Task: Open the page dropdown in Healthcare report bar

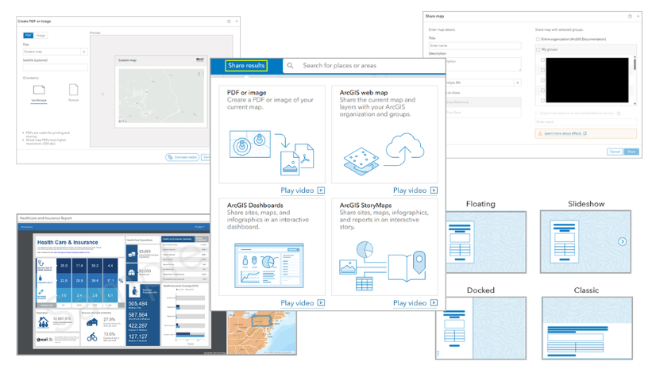Action: (199, 227)
